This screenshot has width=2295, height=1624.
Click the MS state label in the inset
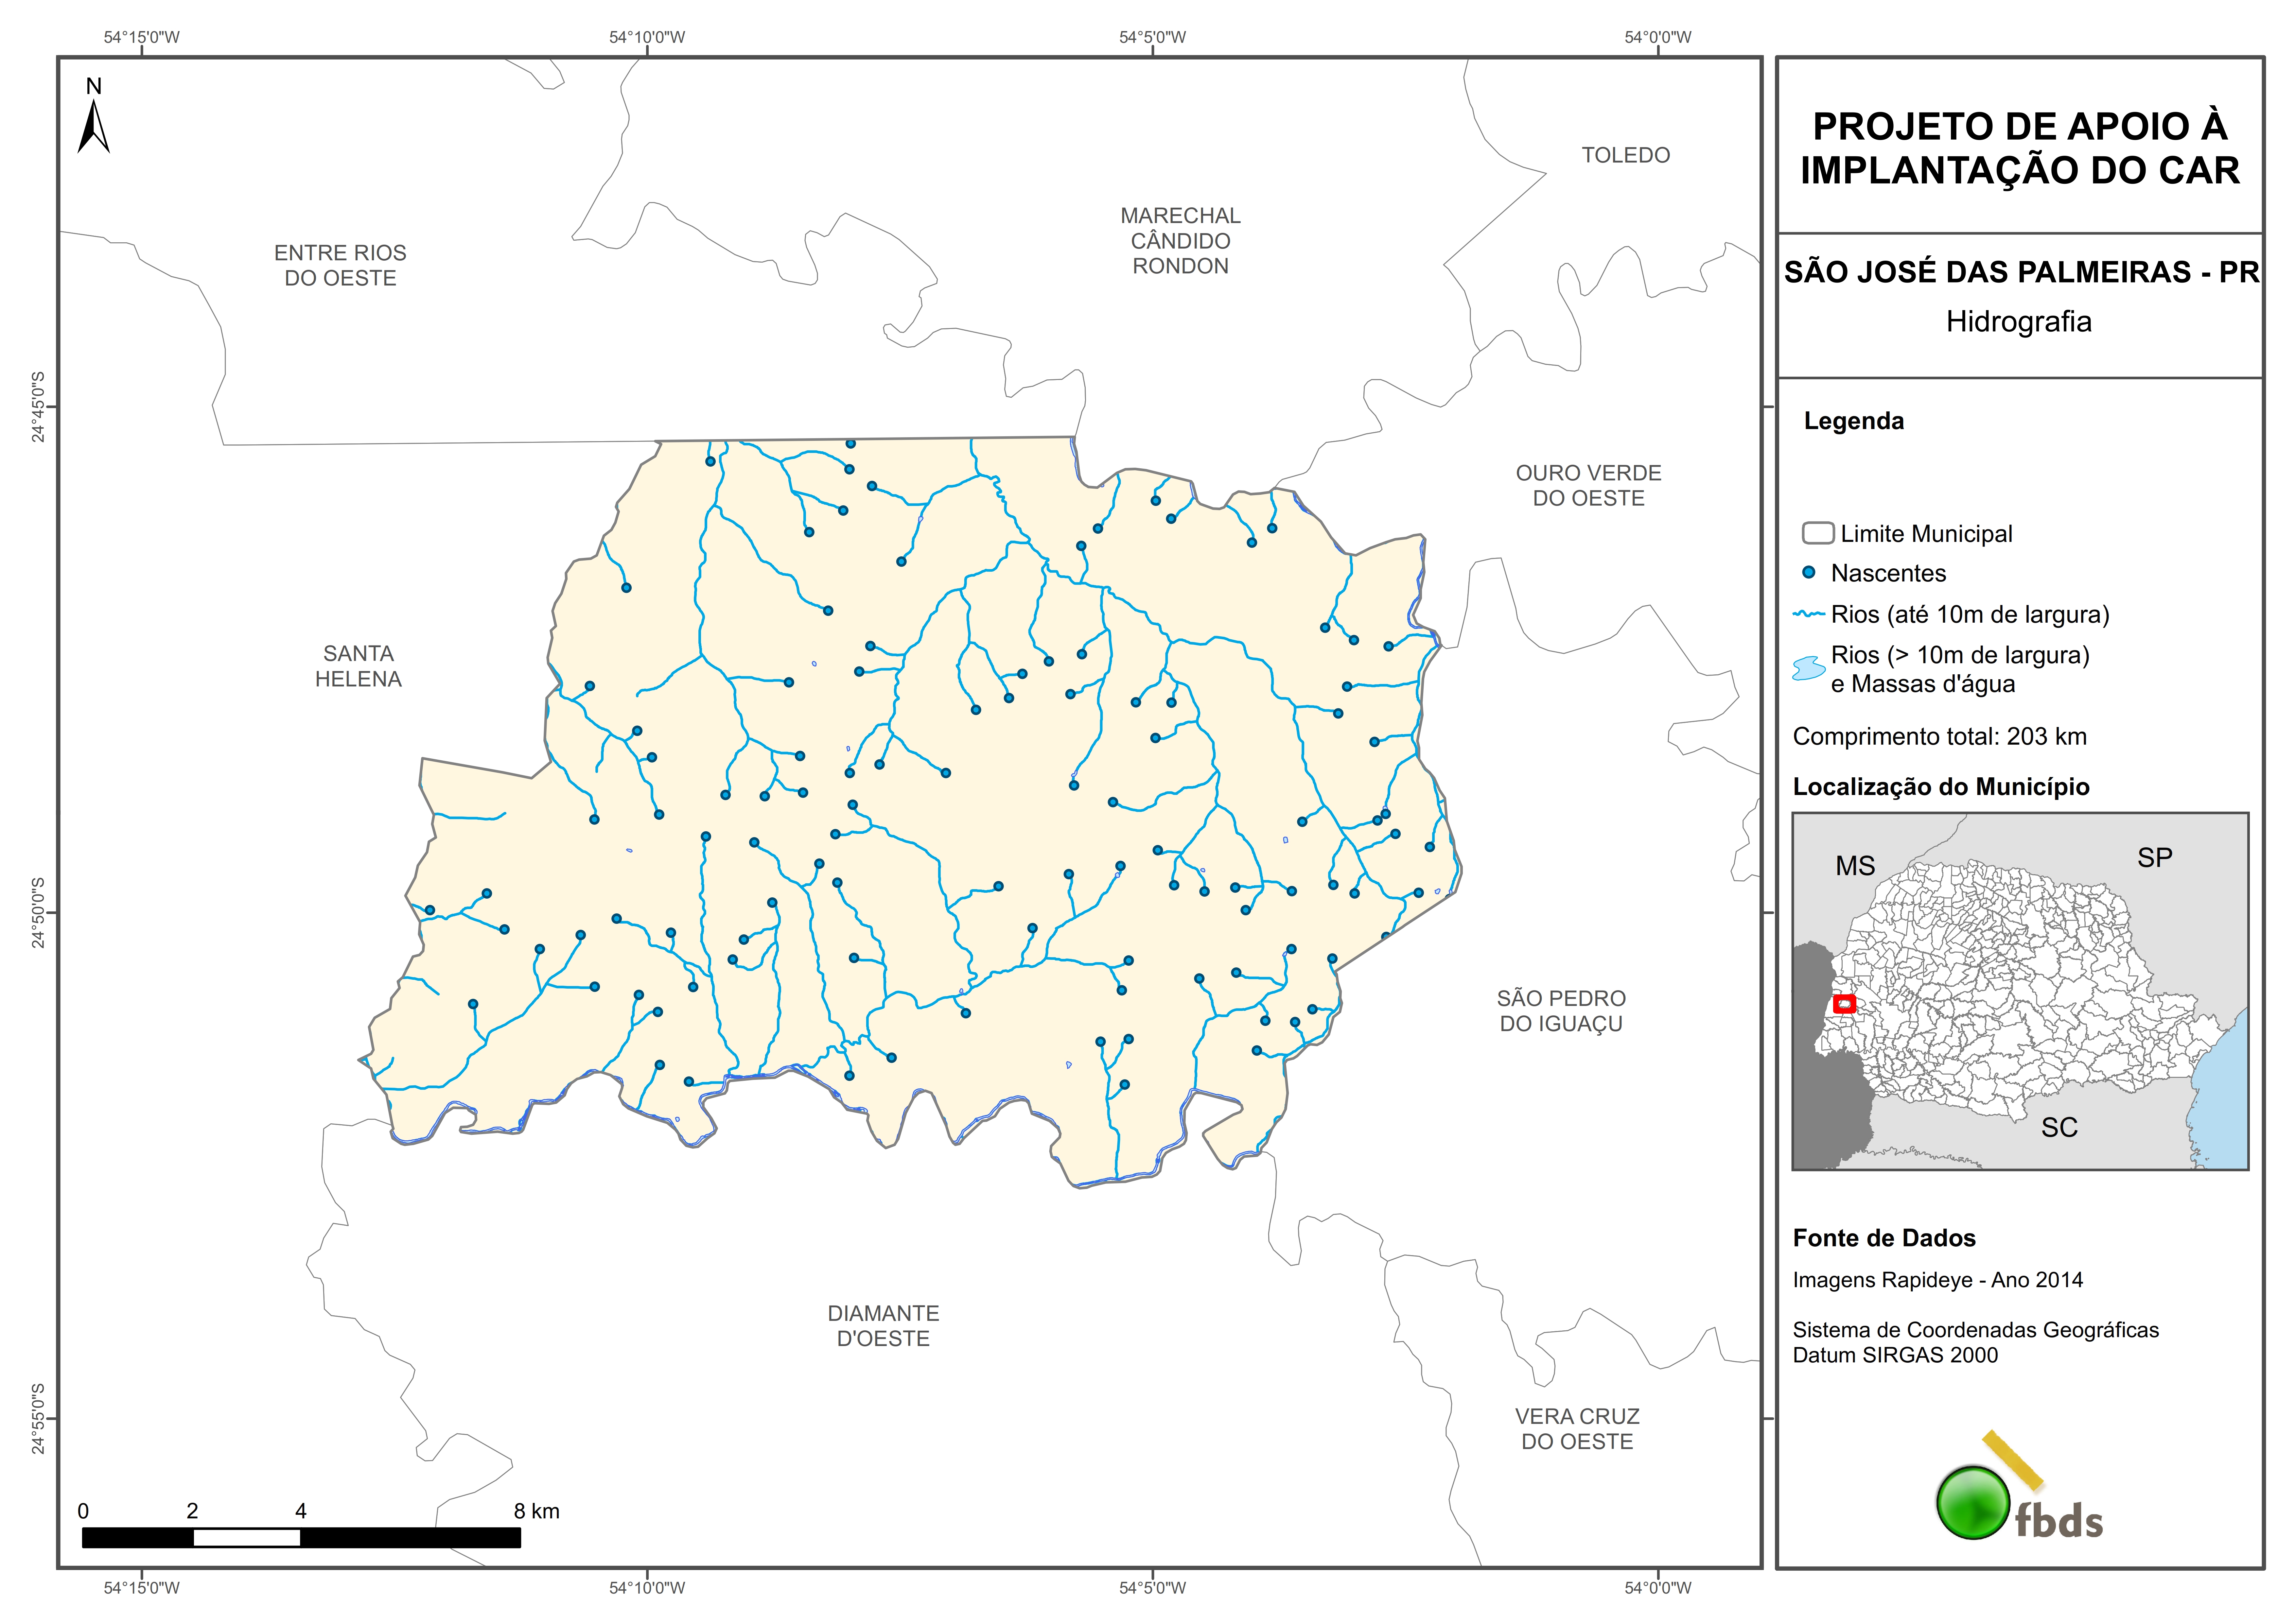(1855, 866)
